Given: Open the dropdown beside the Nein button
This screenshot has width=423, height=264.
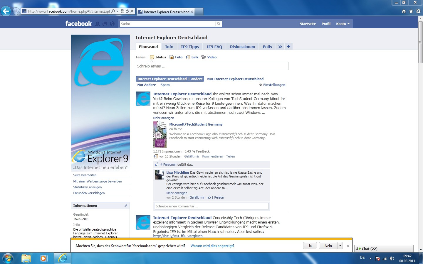Looking at the screenshot, I should pyautogui.click(x=340, y=246).
